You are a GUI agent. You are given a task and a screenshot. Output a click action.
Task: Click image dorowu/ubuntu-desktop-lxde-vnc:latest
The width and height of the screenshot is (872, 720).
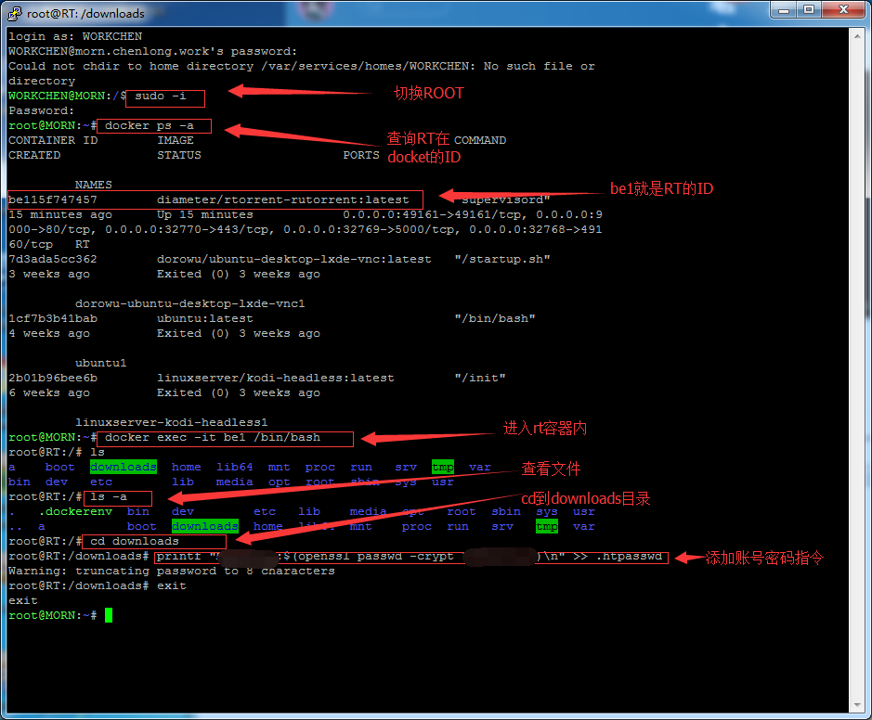click(x=293, y=259)
